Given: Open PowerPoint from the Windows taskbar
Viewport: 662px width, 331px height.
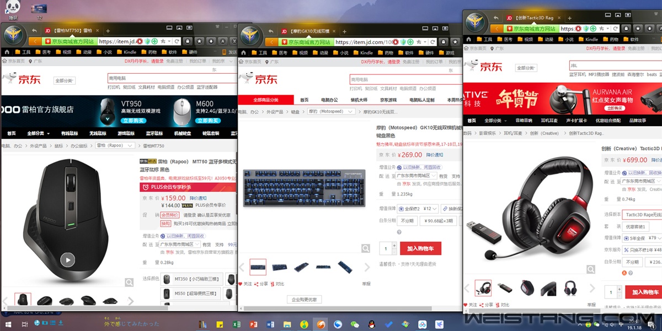Looking at the screenshot, I should coord(253,324).
